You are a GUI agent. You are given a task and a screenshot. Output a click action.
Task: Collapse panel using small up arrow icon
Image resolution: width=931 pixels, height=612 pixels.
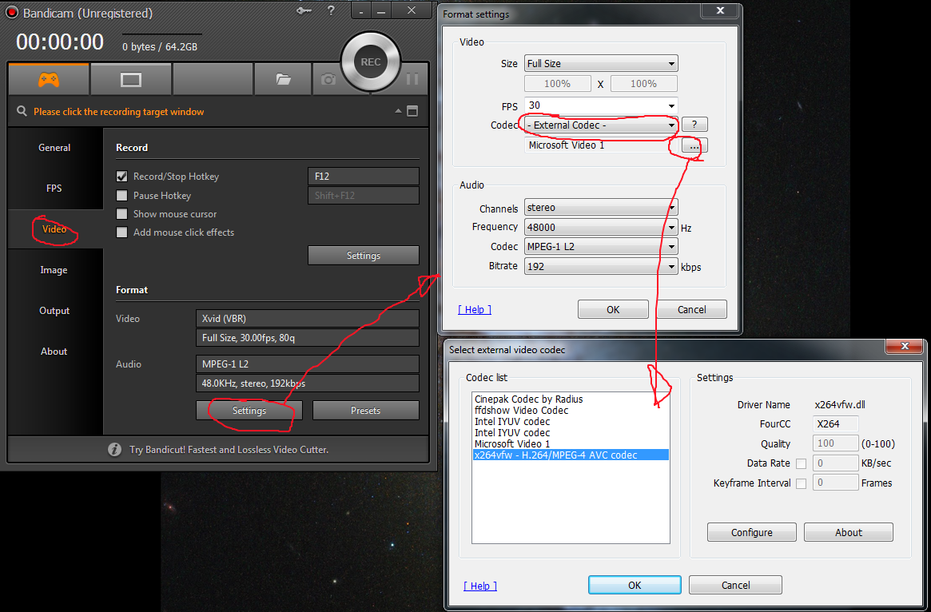(x=398, y=111)
